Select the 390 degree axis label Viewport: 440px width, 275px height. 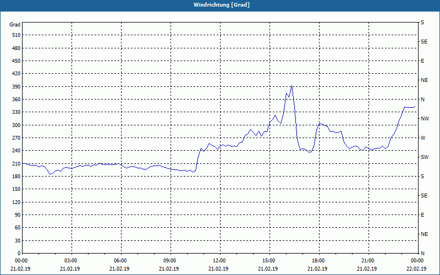16,86
